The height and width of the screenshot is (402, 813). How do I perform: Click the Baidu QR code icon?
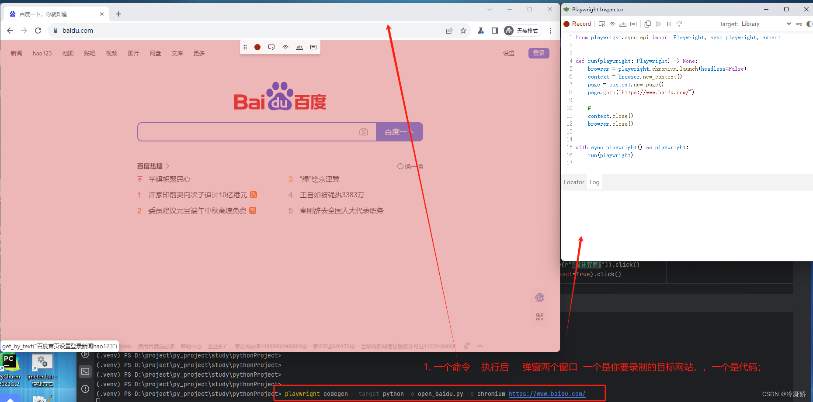(x=540, y=317)
